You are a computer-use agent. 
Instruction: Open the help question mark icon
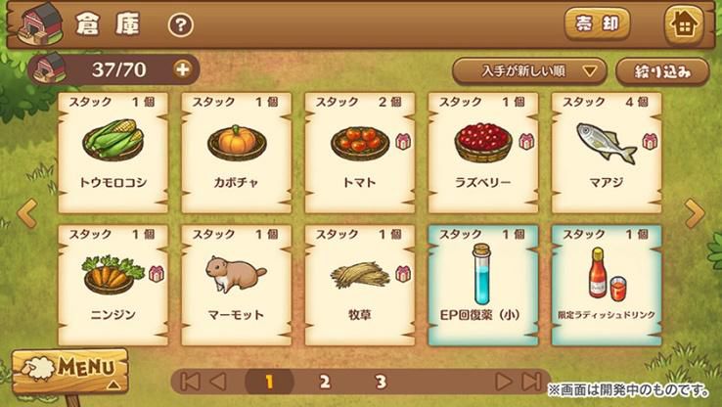[180, 24]
